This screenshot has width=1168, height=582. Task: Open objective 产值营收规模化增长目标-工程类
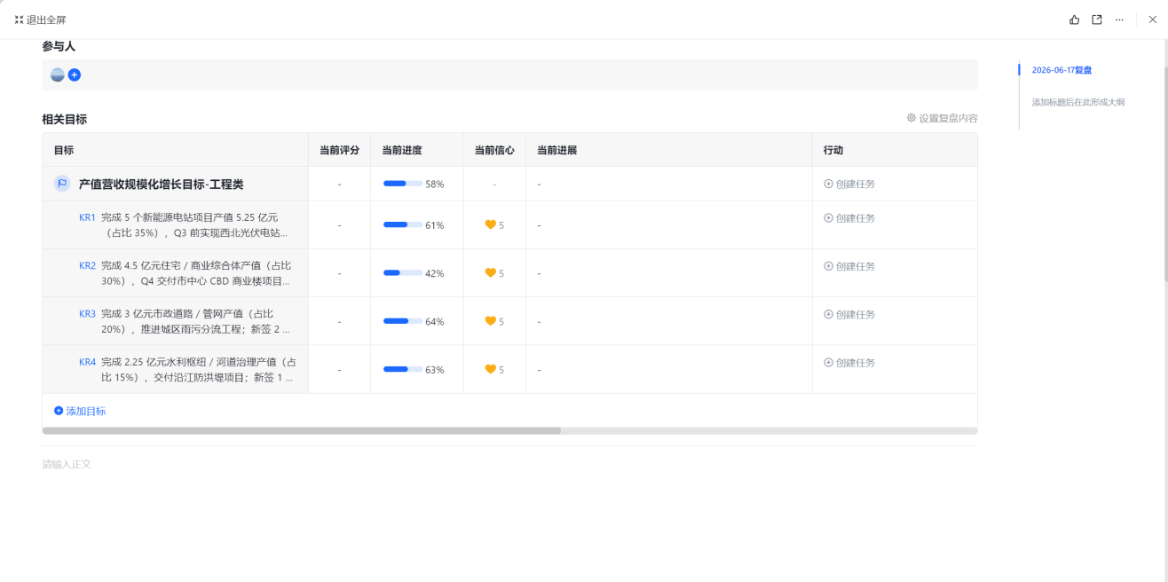point(161,184)
